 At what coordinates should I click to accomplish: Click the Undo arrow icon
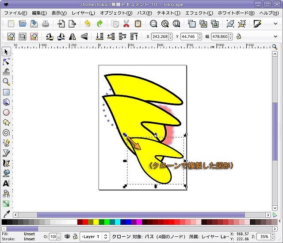[88, 24]
